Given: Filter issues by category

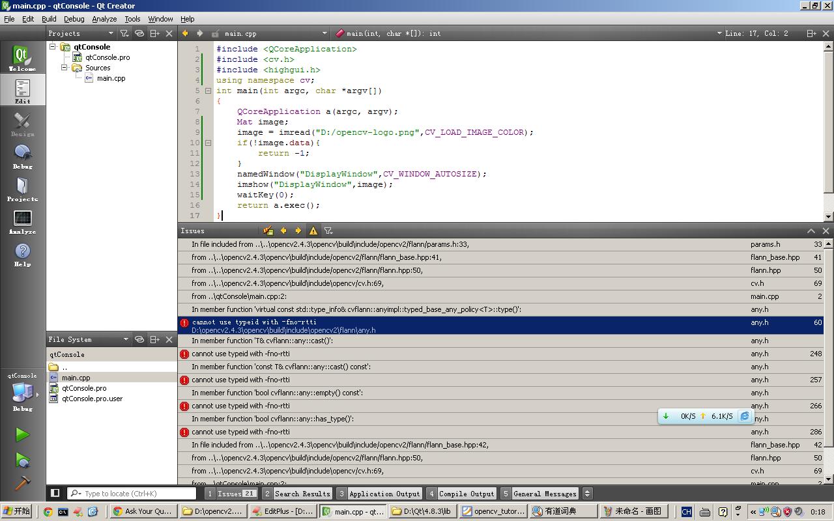Looking at the screenshot, I should click(328, 231).
